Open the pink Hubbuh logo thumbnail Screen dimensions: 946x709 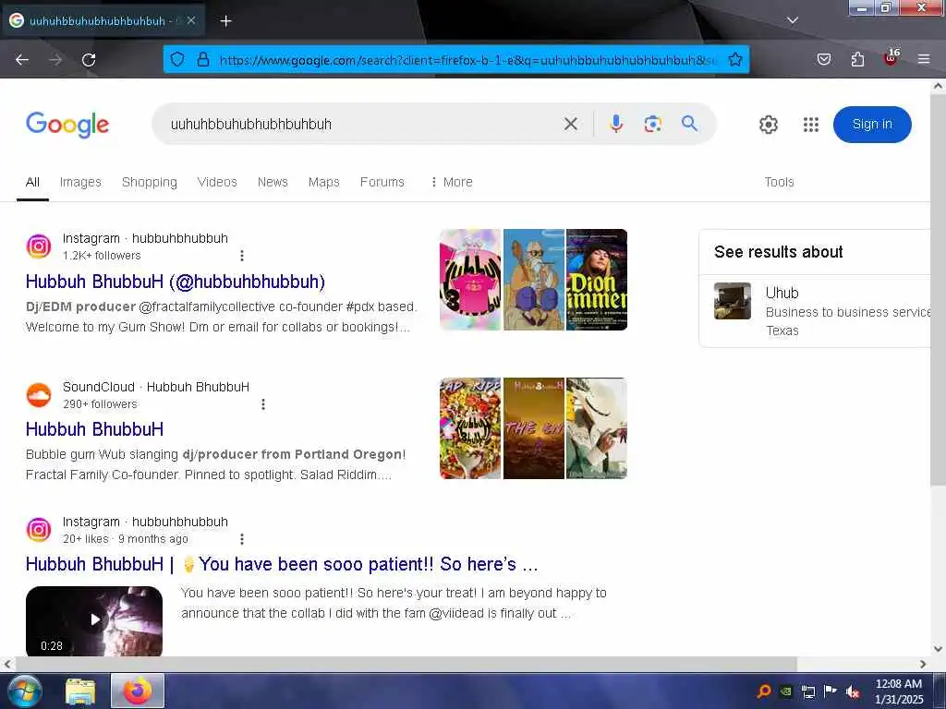pos(470,280)
